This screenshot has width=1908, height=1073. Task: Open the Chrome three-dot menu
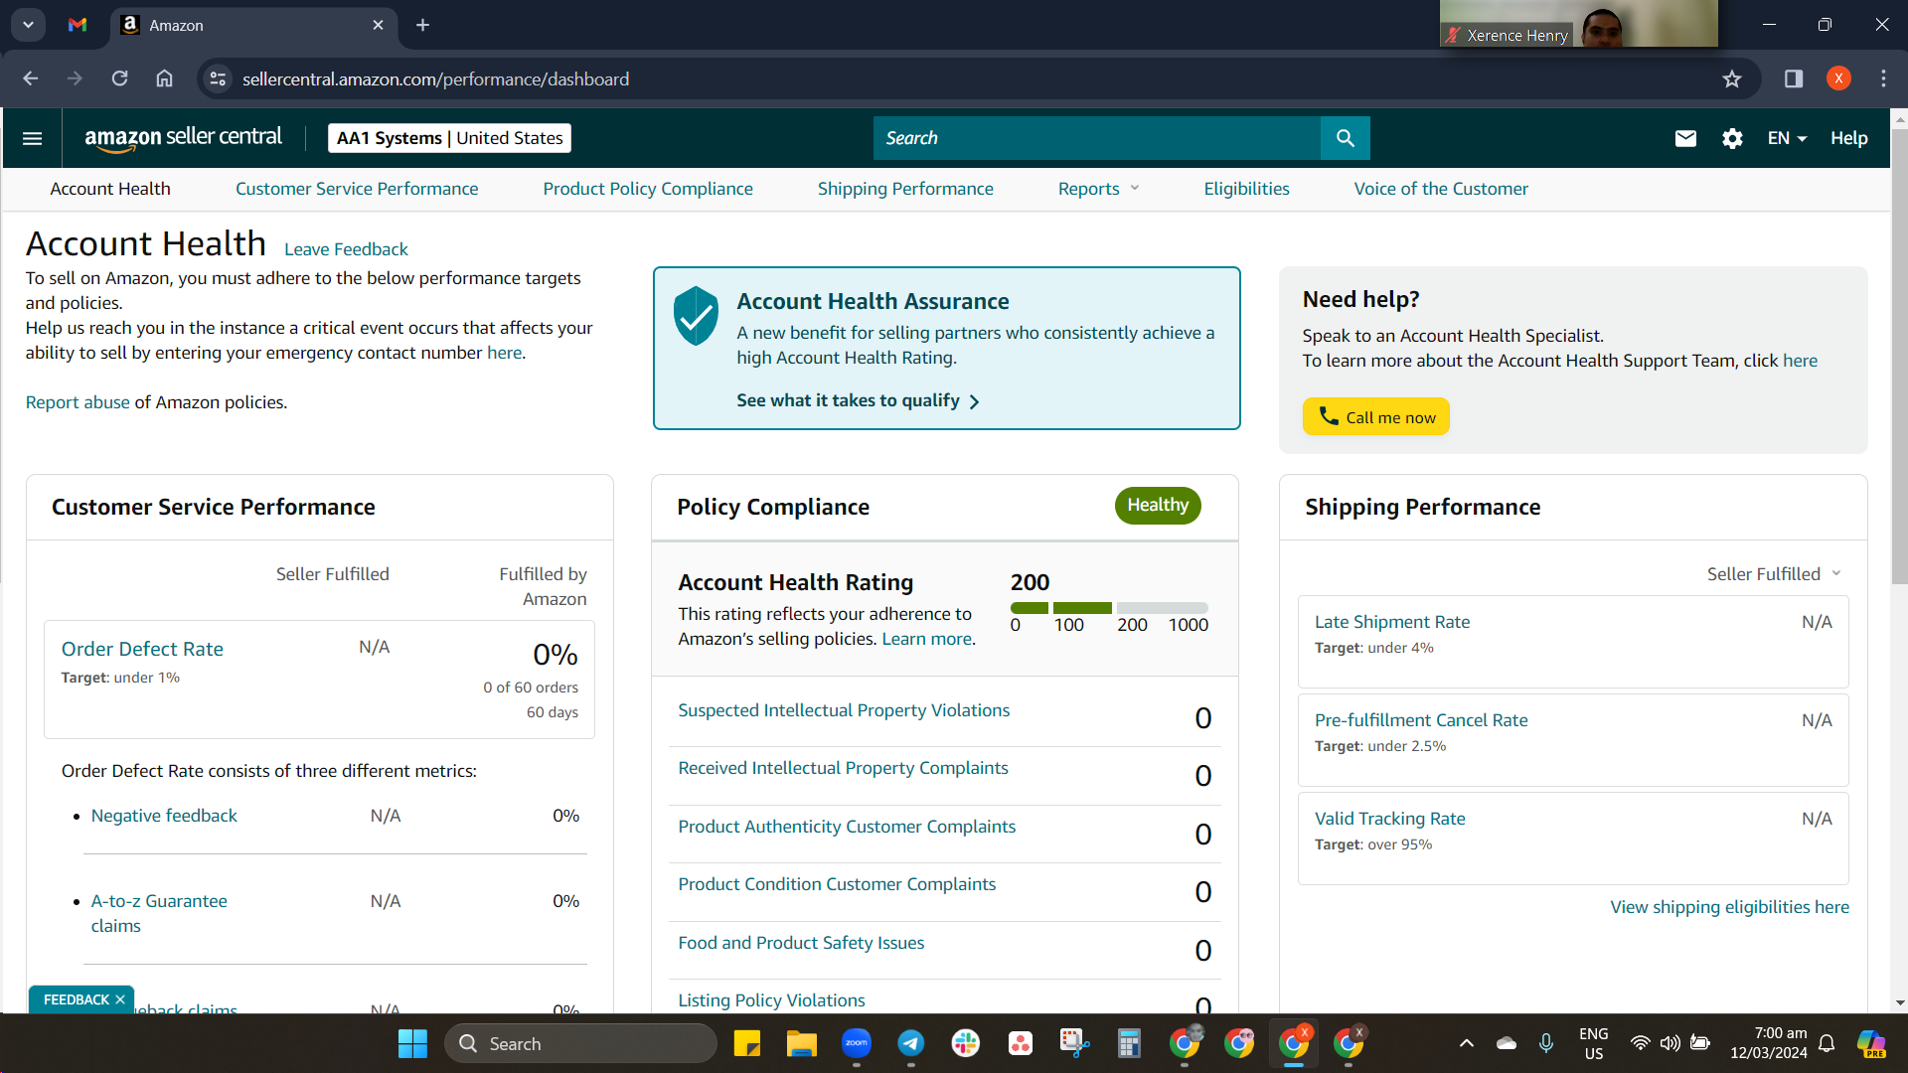point(1883,78)
